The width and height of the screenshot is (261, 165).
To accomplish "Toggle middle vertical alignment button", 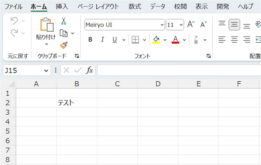I will tap(234, 25).
